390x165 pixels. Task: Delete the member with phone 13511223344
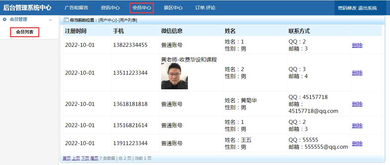click(357, 73)
